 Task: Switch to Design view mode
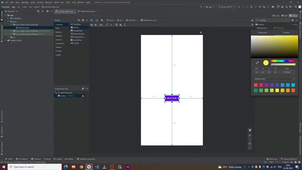click(294, 16)
